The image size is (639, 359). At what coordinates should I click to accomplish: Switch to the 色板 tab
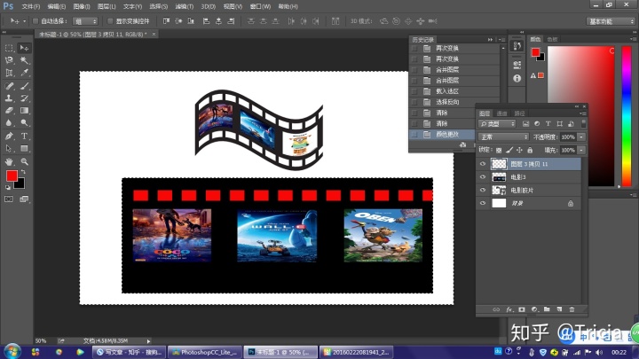tap(552, 40)
